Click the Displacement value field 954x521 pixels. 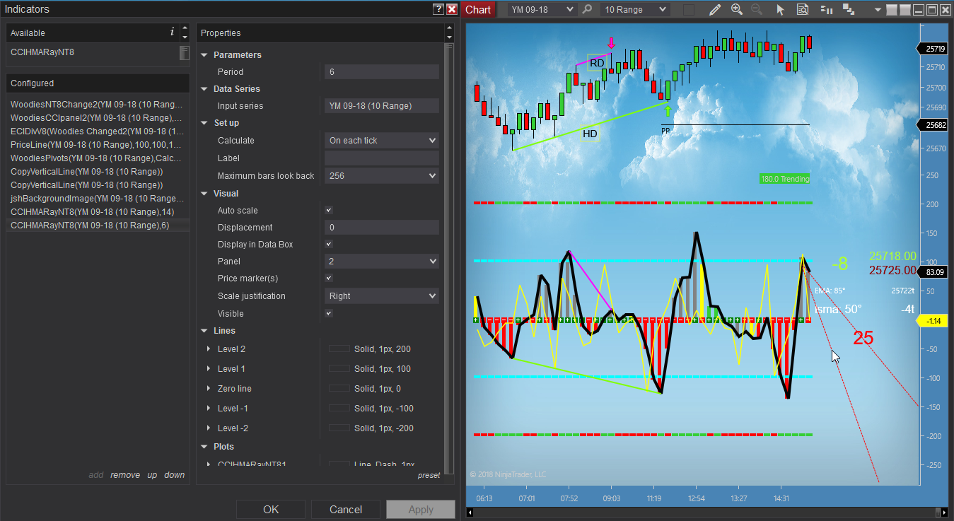[x=382, y=228]
